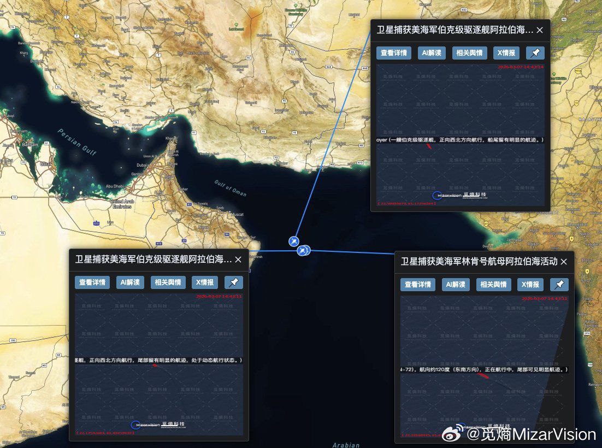Pin the Lincoln carrier (林肯号航母) popup

click(x=559, y=285)
